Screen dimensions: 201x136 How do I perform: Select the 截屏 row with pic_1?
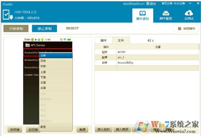click(147, 57)
